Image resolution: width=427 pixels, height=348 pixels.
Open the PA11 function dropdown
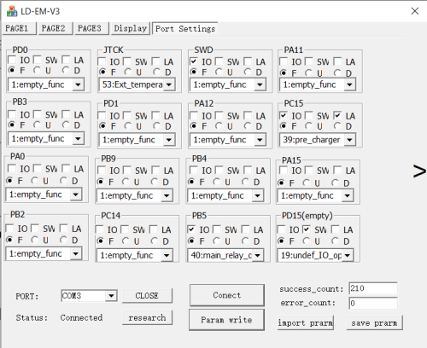349,84
